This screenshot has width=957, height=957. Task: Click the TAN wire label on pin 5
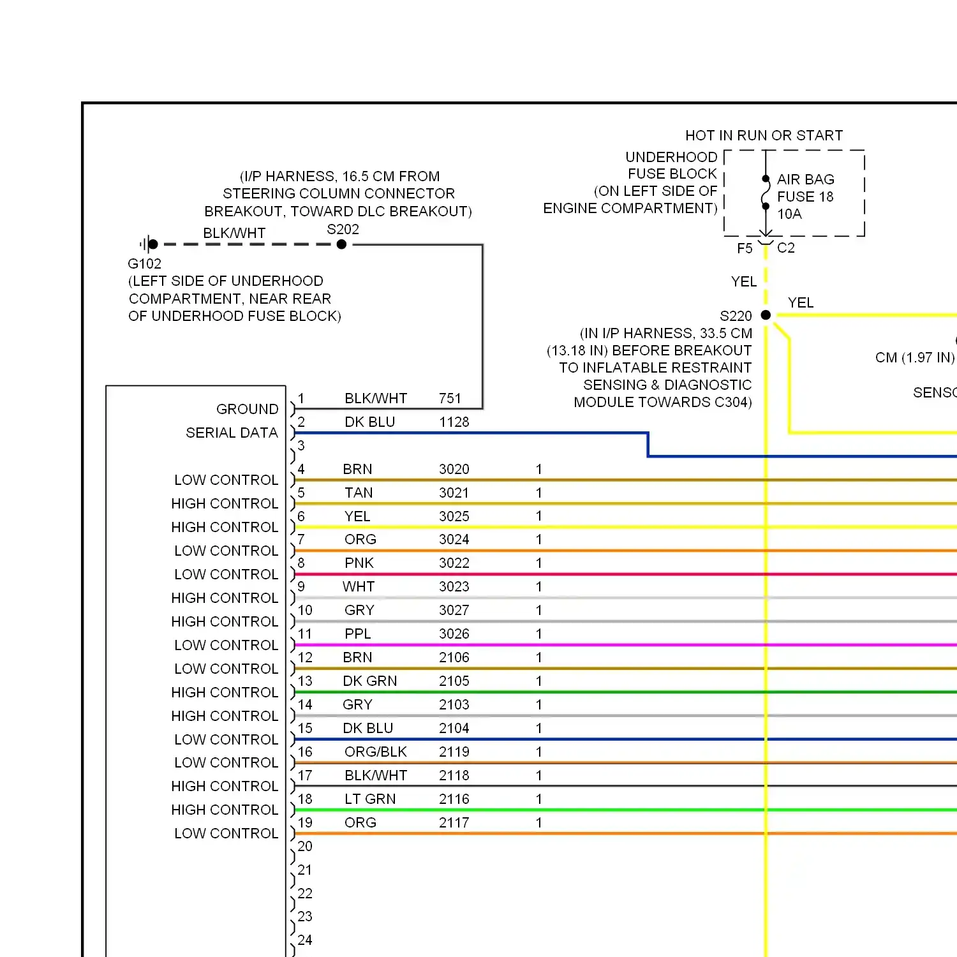359,493
